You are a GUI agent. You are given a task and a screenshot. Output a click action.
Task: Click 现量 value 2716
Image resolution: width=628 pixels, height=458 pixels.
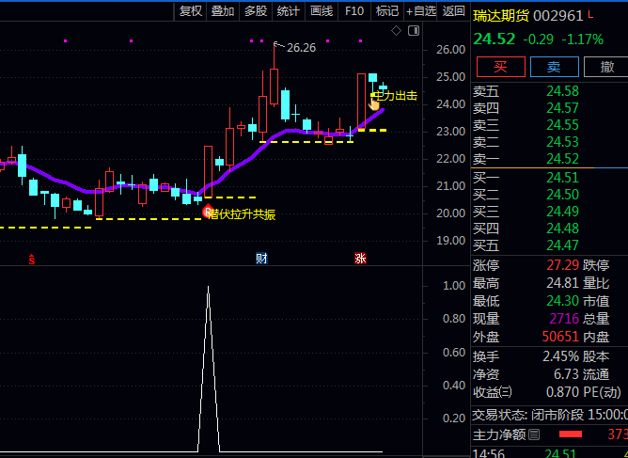point(564,319)
